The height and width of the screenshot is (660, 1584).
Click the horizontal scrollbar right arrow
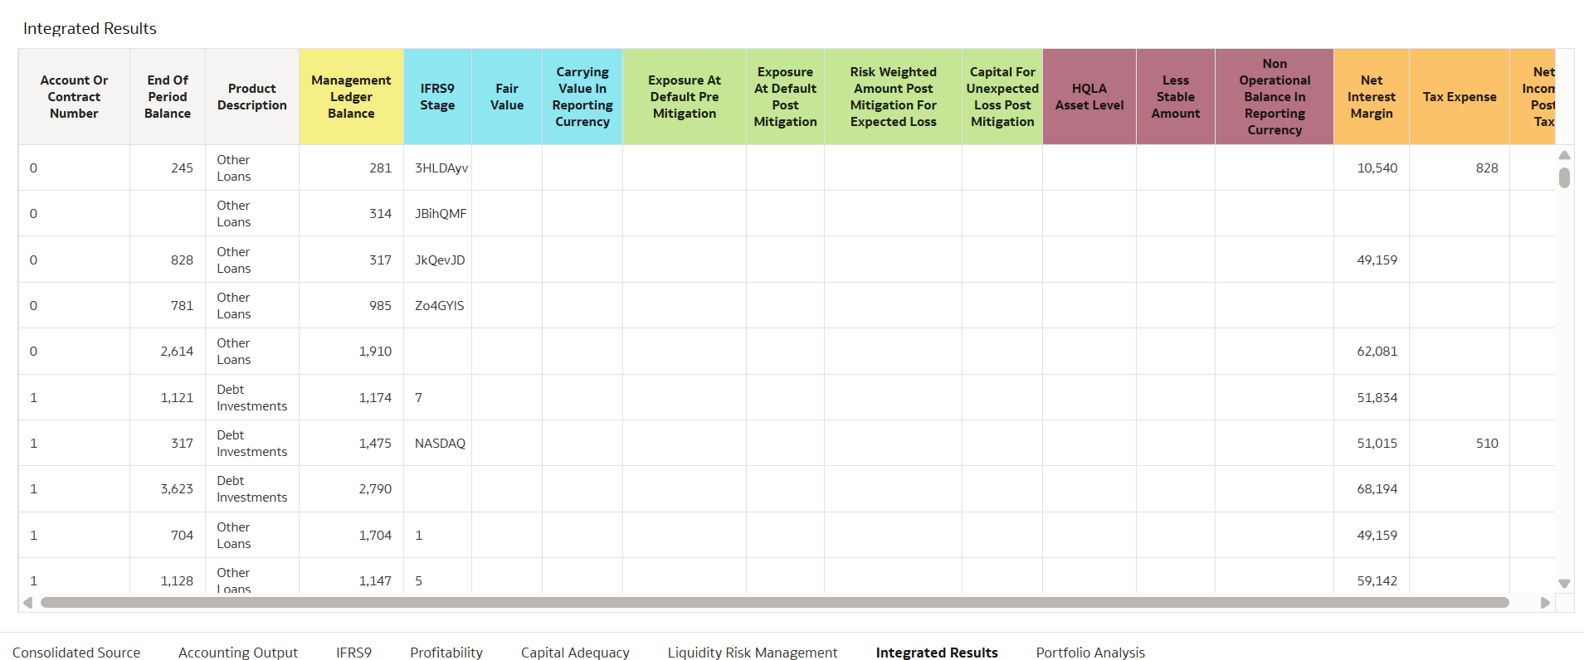coord(1545,603)
